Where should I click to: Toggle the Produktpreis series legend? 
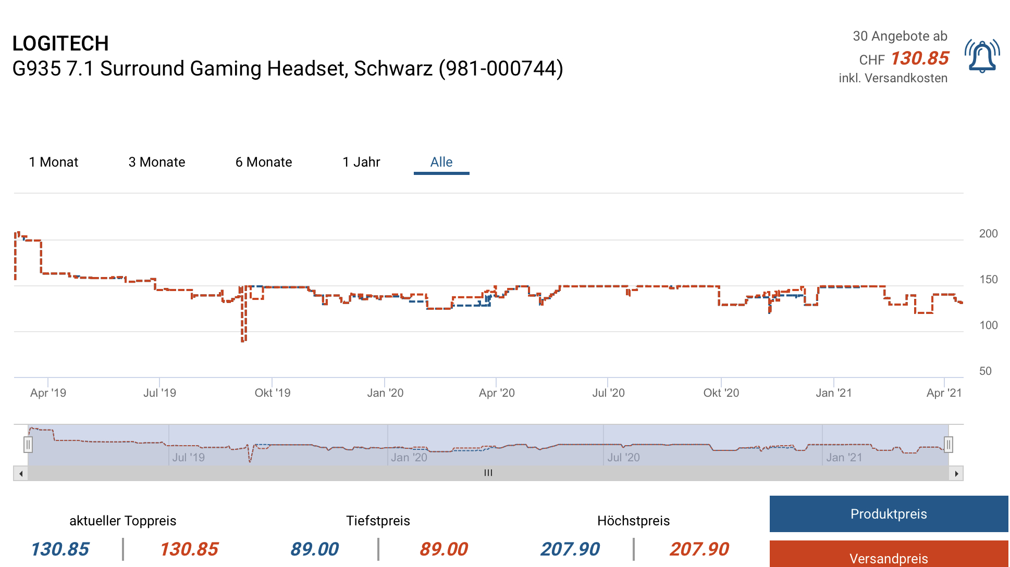pyautogui.click(x=889, y=514)
